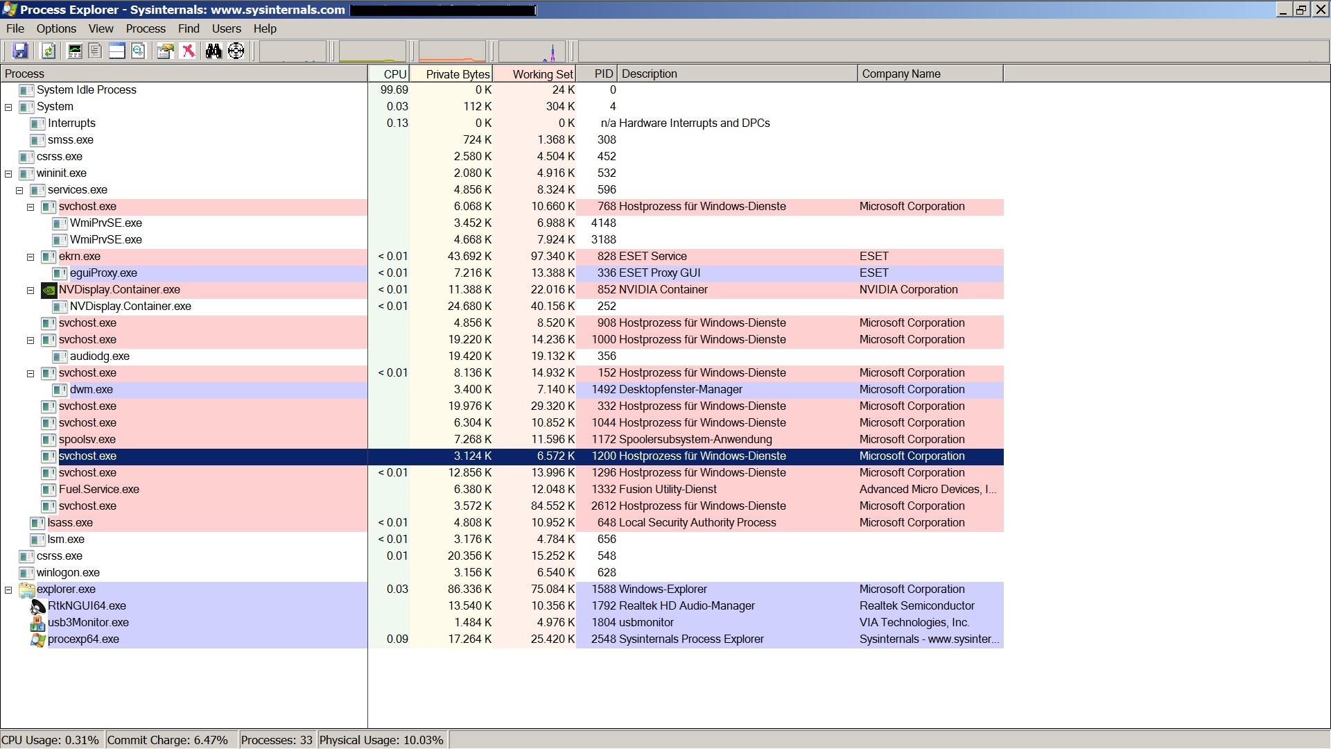Sort by the Description column header

738,74
